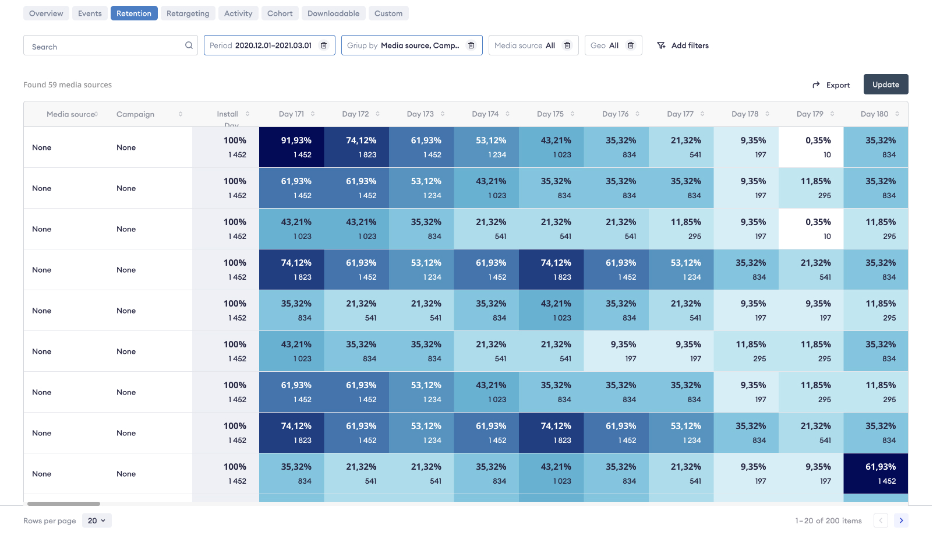Switch to the Cohort tab
Image resolution: width=933 pixels, height=535 pixels.
tap(280, 13)
